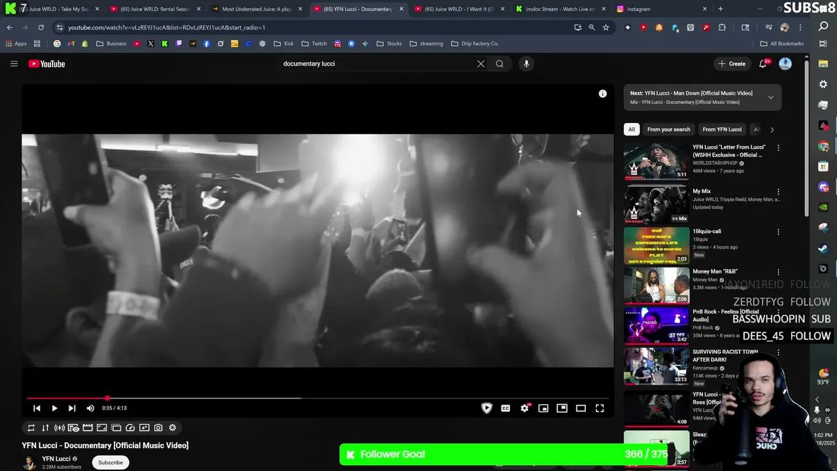The height and width of the screenshot is (471, 837).
Task: Open YouTube notifications bell
Action: point(762,63)
